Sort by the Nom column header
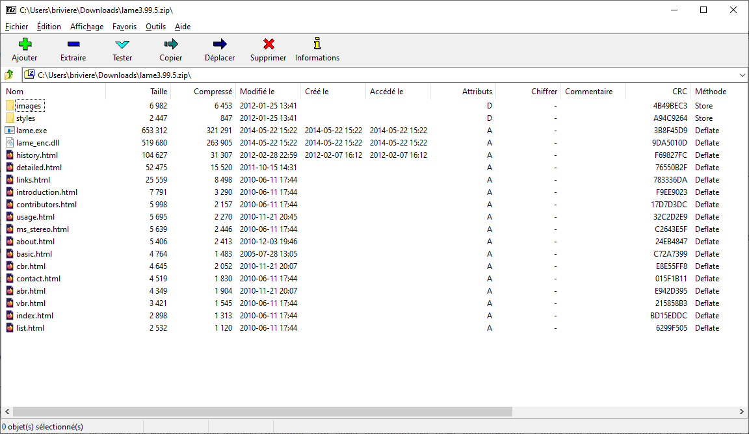Image resolution: width=749 pixels, height=434 pixels. point(53,91)
